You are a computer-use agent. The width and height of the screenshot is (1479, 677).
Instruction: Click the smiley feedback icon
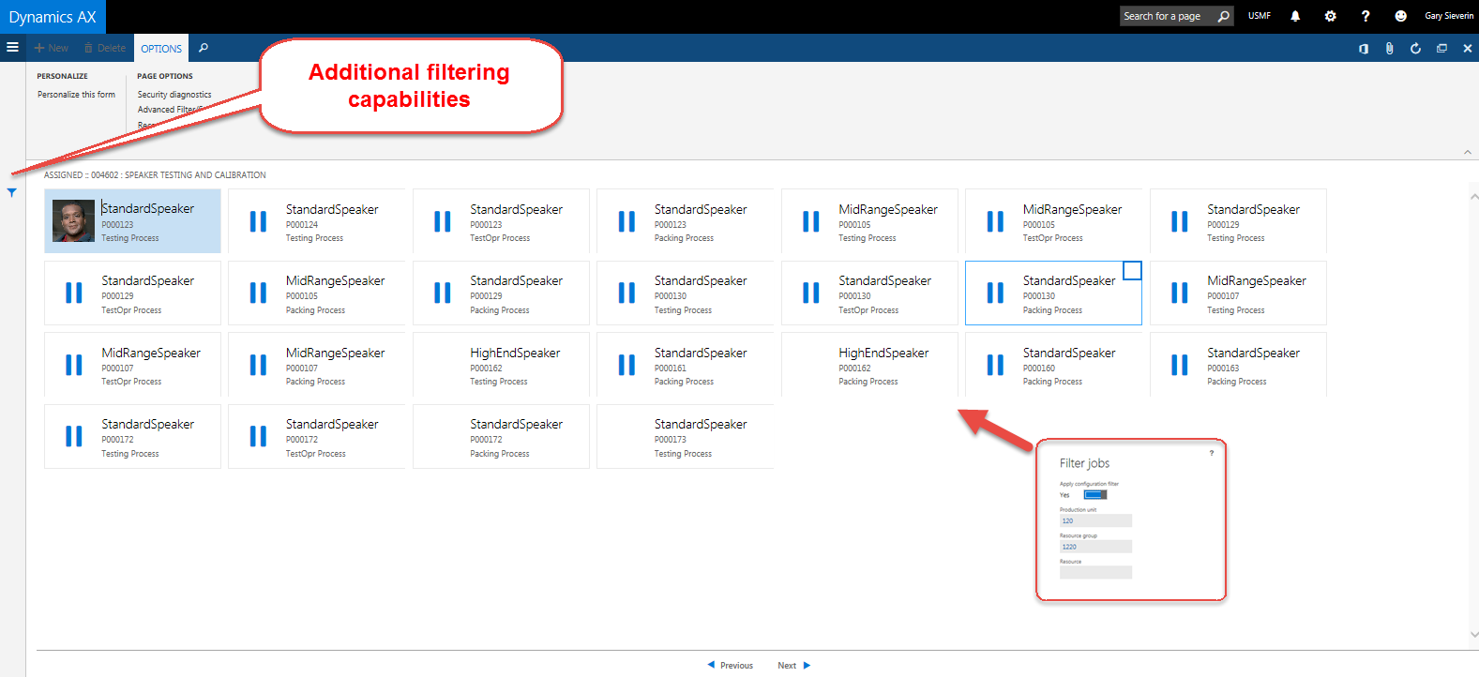click(1400, 16)
